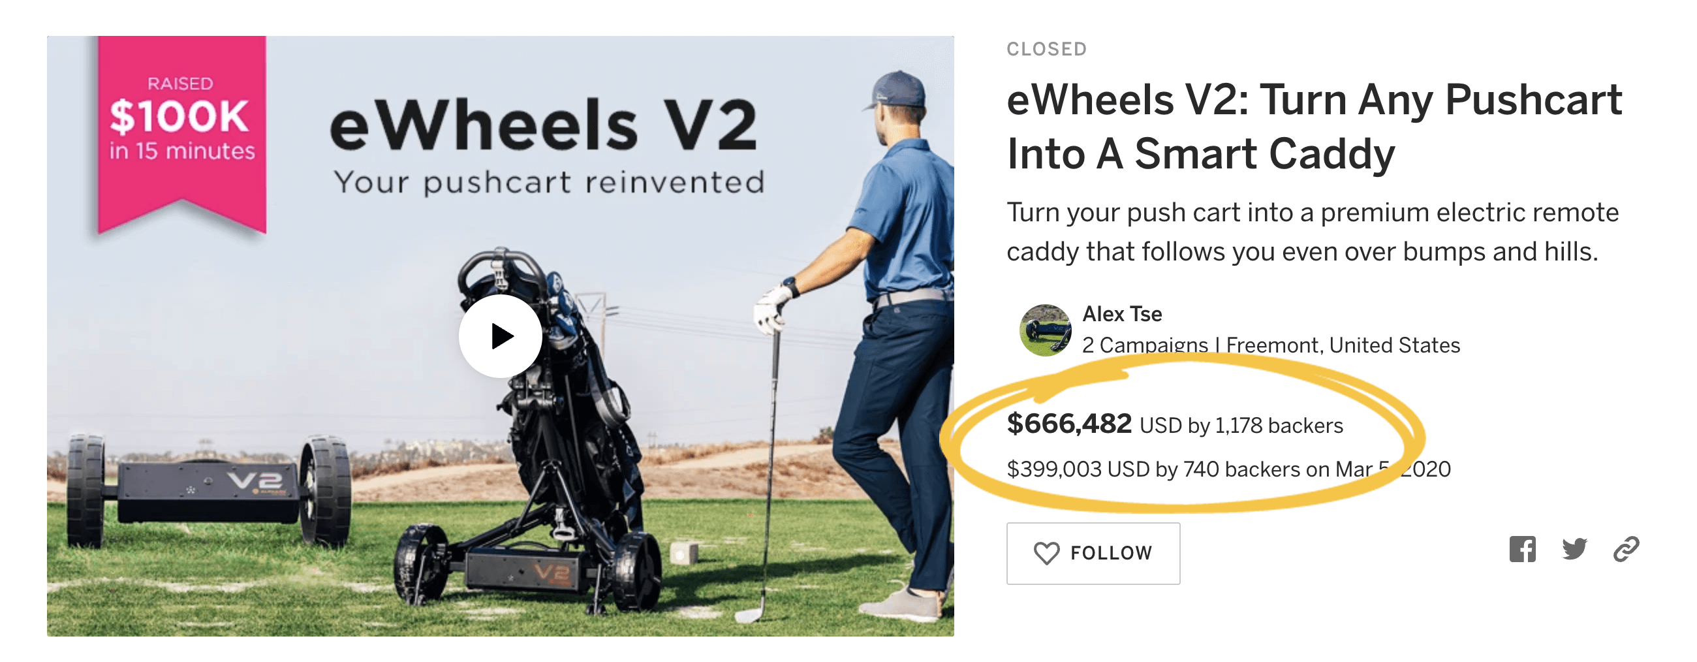Click the Freemont, United States location
The height and width of the screenshot is (662, 1697).
(1343, 345)
